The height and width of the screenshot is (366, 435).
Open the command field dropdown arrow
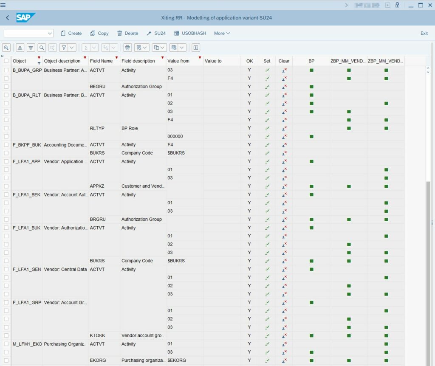[x=50, y=33]
